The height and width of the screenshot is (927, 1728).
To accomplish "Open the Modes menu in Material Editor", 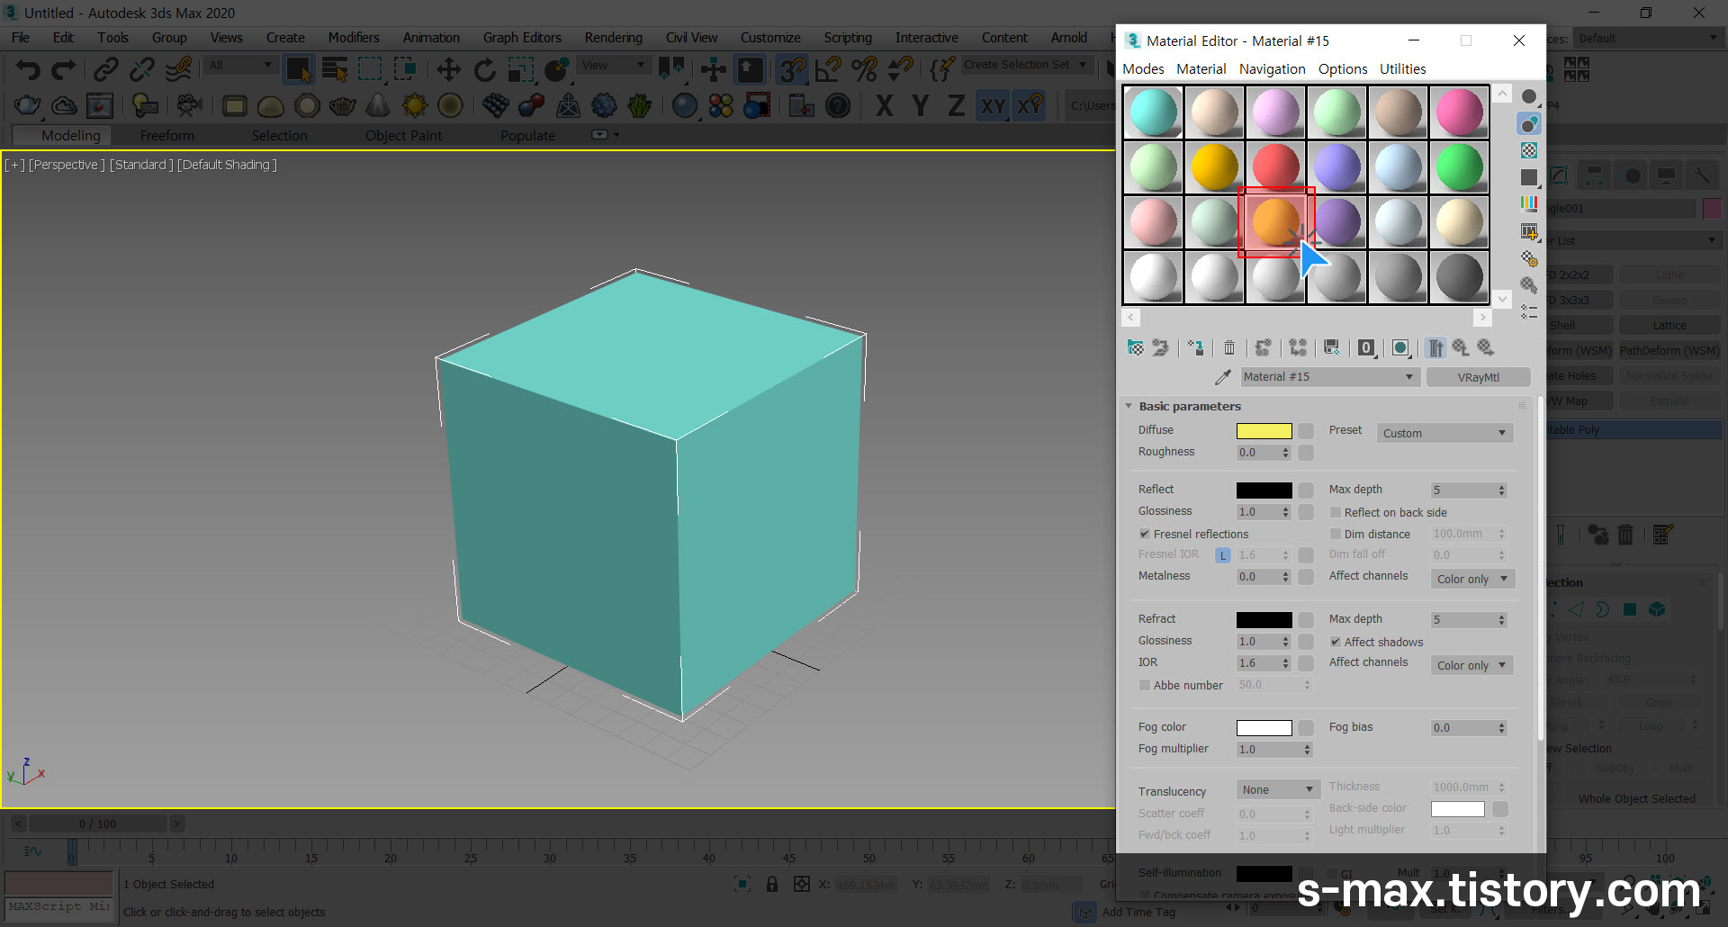I will tap(1143, 69).
